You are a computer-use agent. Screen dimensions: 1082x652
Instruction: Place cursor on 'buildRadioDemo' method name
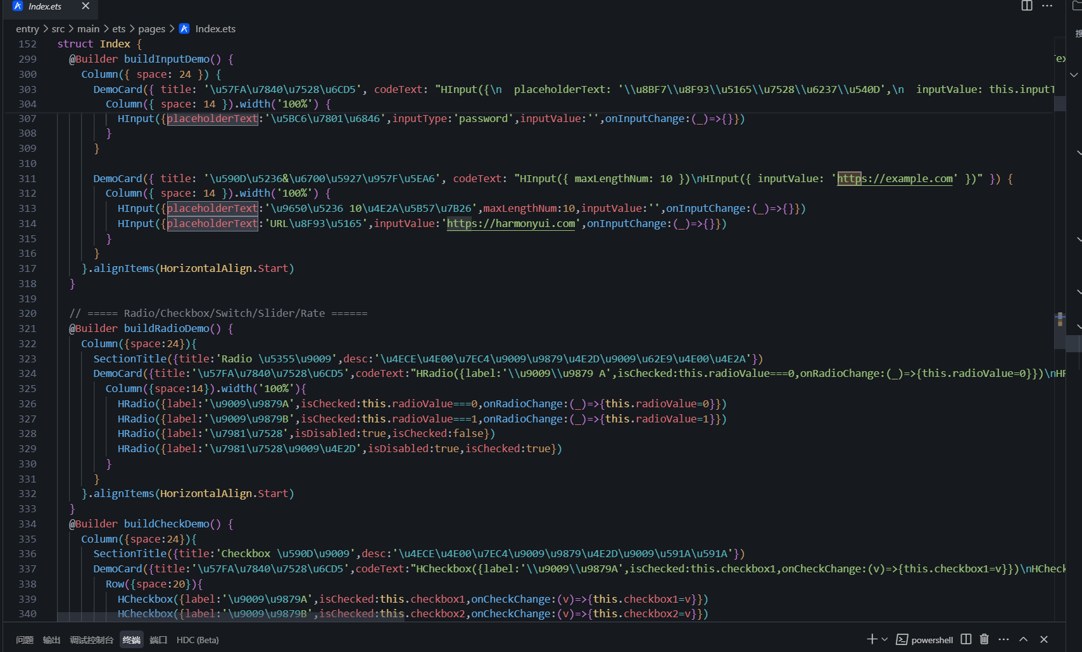pos(167,328)
